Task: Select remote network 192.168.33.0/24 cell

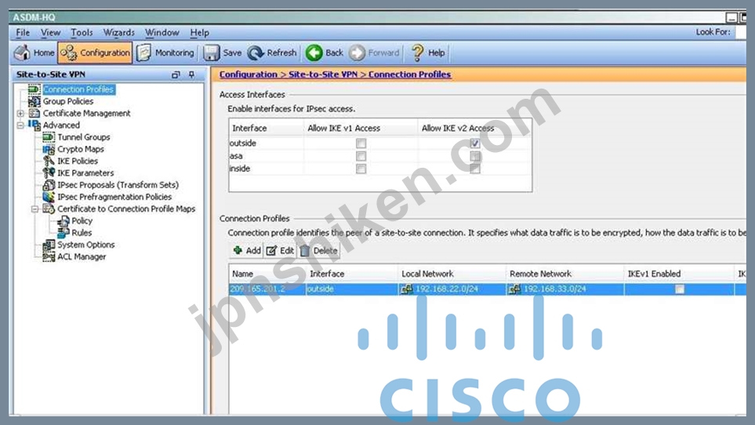Action: pos(564,289)
